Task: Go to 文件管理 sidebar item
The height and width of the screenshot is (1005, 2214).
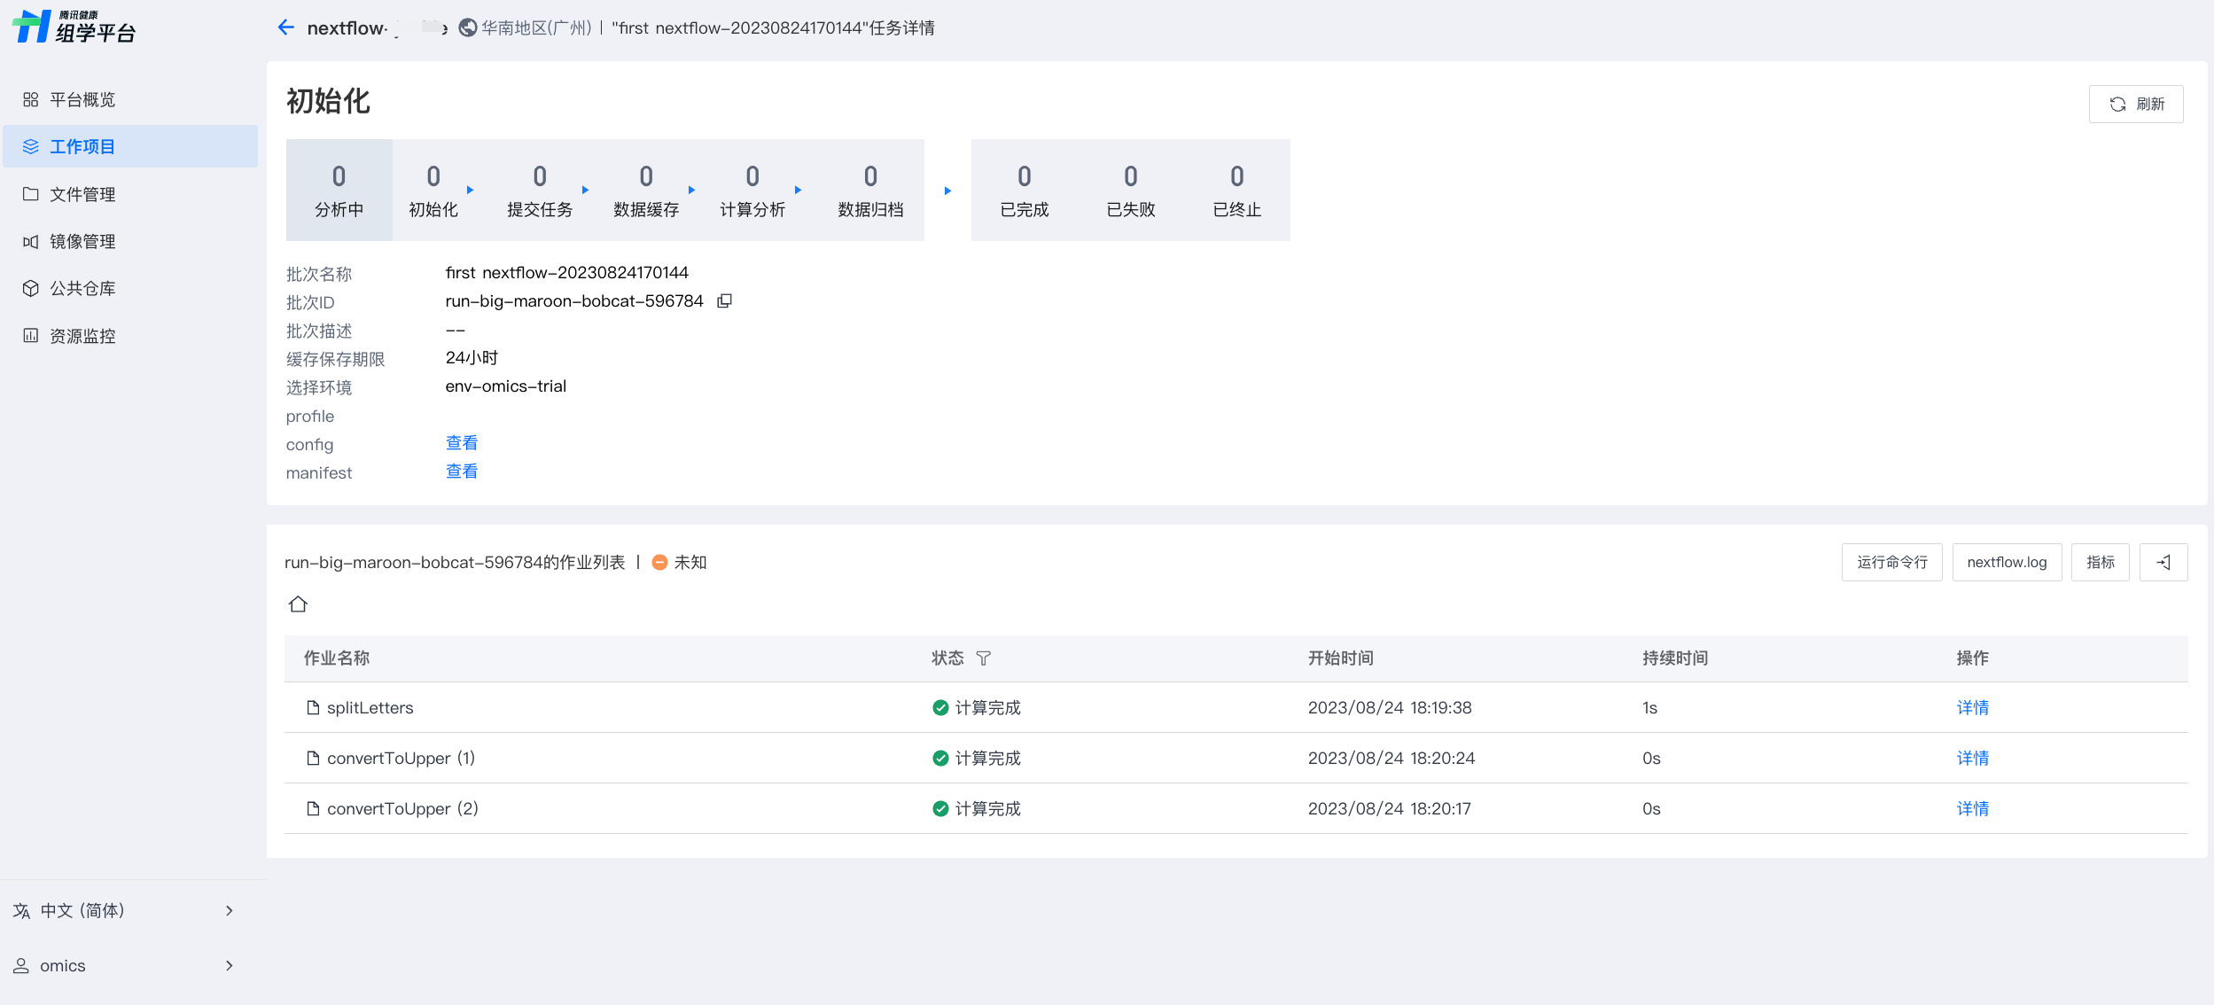Action: [x=82, y=194]
